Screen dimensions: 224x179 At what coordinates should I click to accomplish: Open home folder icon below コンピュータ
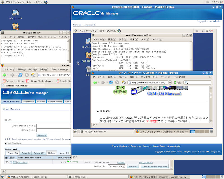(15, 27)
